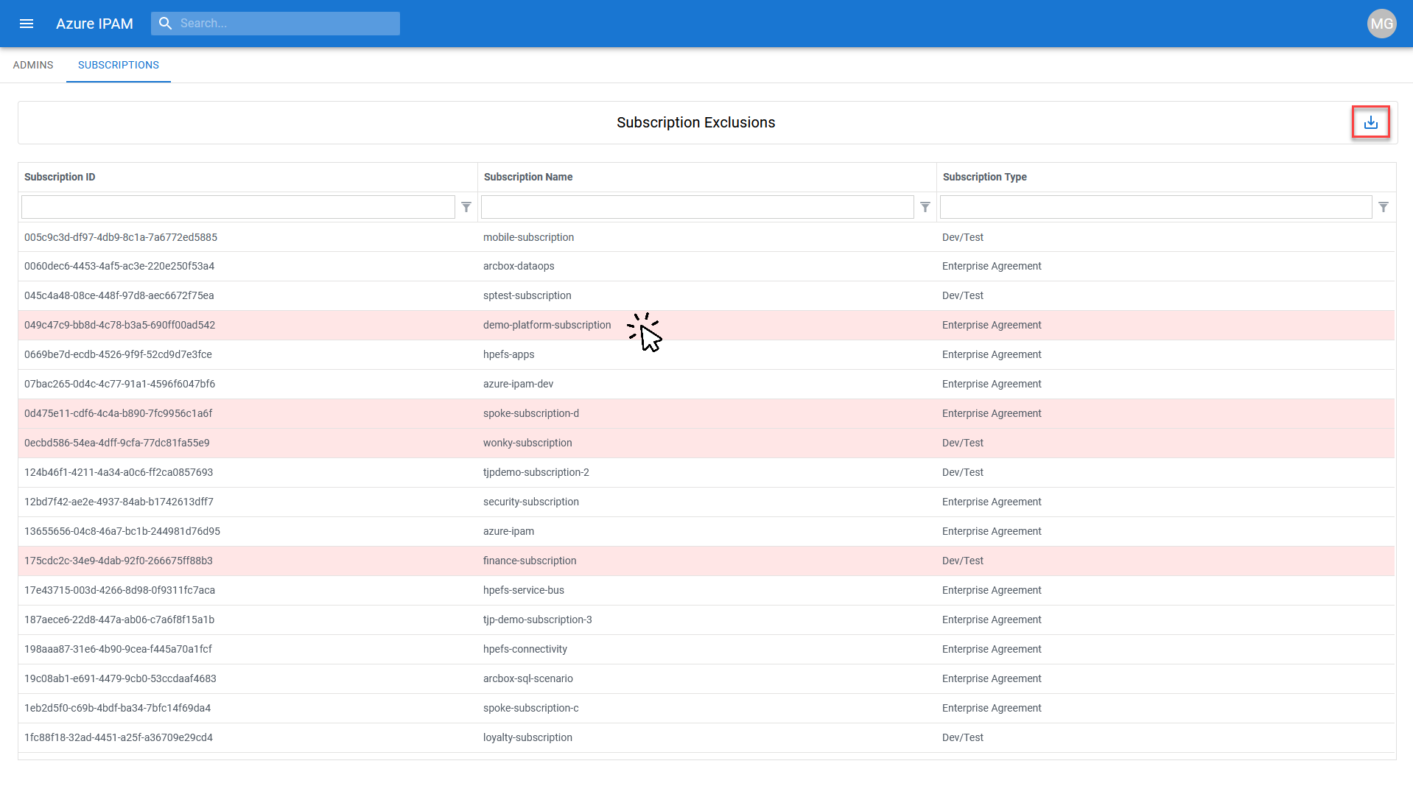The width and height of the screenshot is (1413, 786).
Task: Click ID 175cdc2c-34e9-4dab-92f0-266675ff88b3
Action: pos(119,561)
